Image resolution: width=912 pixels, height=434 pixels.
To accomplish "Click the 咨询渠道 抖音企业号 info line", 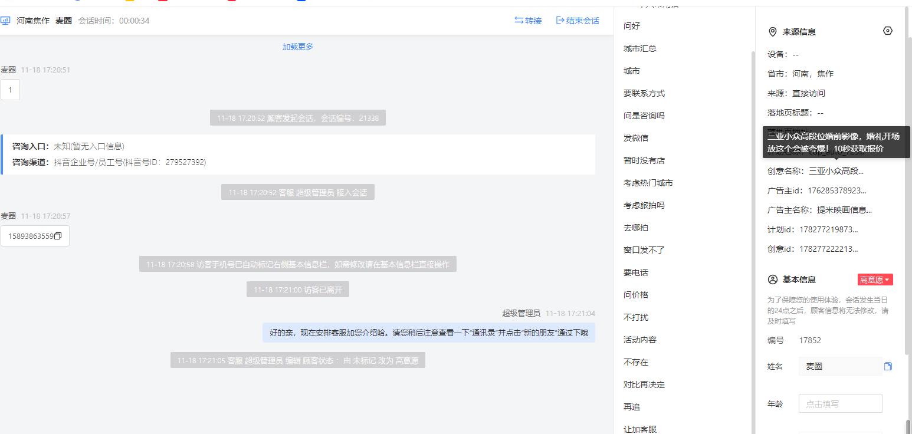I will pos(109,162).
